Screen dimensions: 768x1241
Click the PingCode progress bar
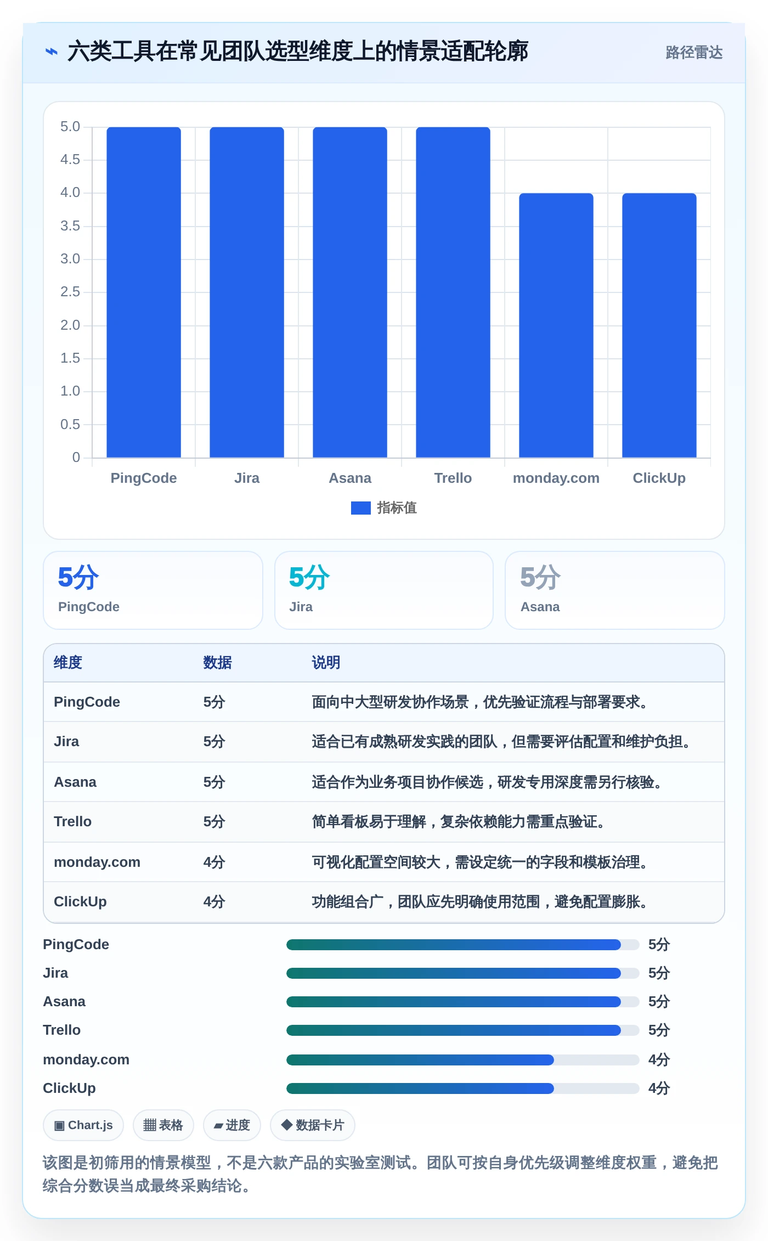463,945
